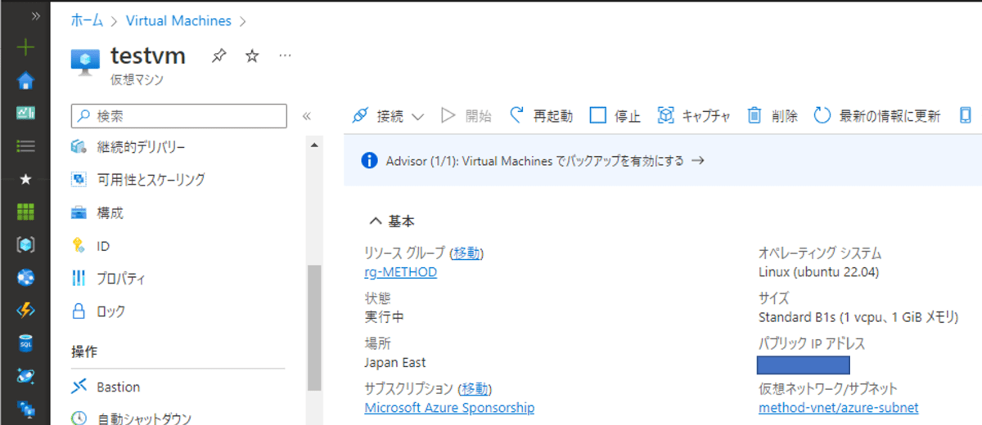The width and height of the screenshot is (982, 425).
Task: Click the resource menu scrollbar thumb
Action: (314, 329)
